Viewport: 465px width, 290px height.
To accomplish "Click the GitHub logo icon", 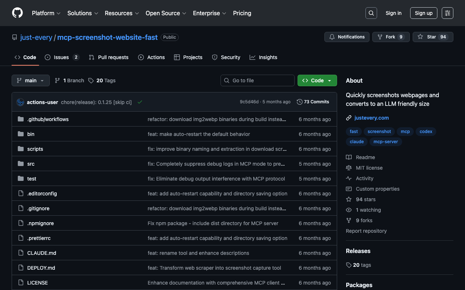I will click(17, 13).
